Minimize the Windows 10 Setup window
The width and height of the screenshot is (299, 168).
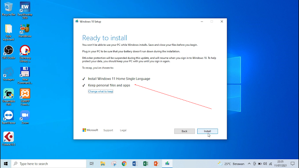coord(202,21)
